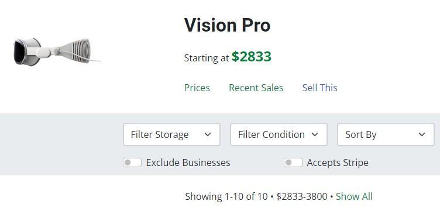Click the Vision Pro headset product image
Screen dimensions: 440x211
coord(57,52)
